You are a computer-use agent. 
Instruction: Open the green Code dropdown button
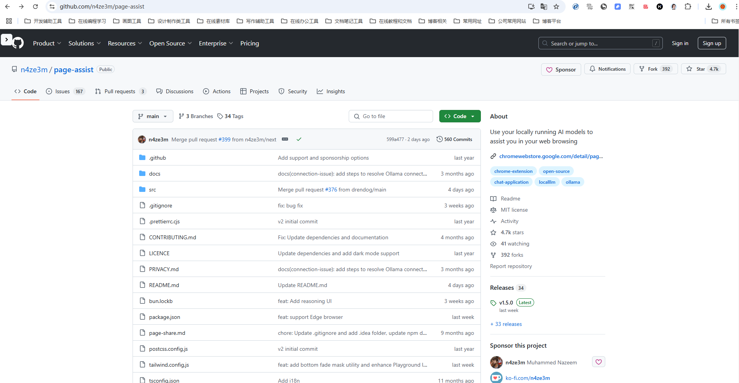(x=460, y=116)
